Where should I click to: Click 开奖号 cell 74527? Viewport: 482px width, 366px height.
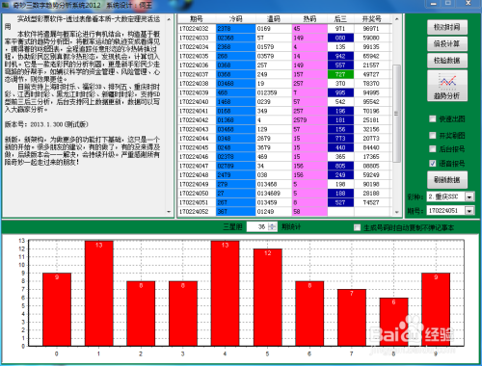pyautogui.click(x=372, y=202)
